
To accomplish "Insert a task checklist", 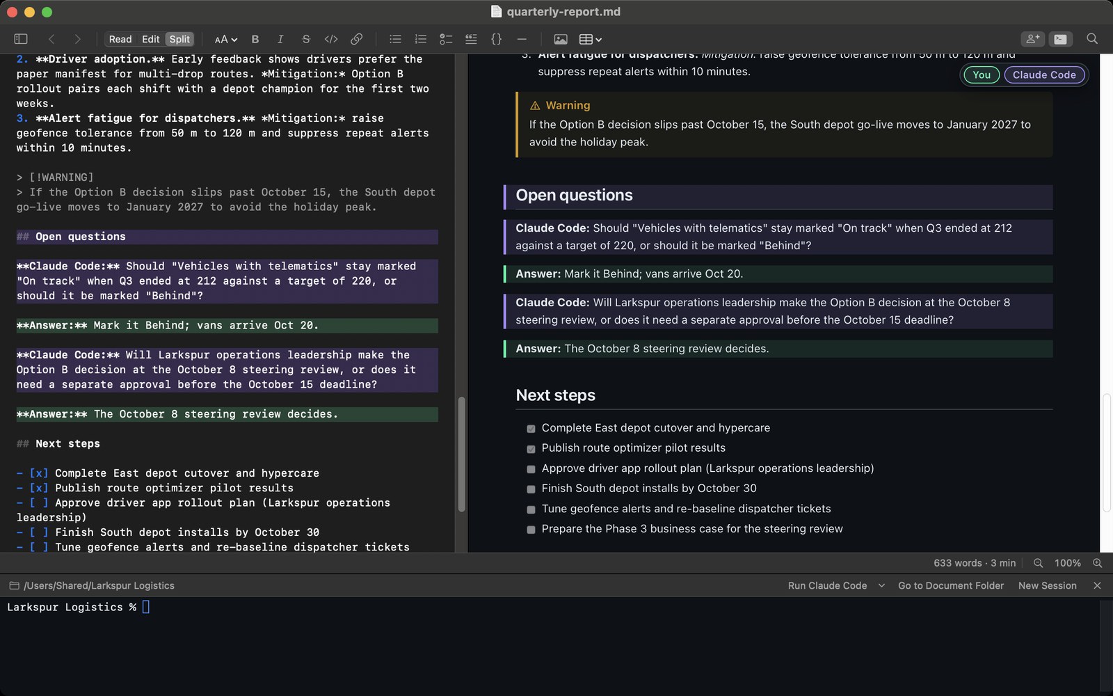I will [x=446, y=39].
